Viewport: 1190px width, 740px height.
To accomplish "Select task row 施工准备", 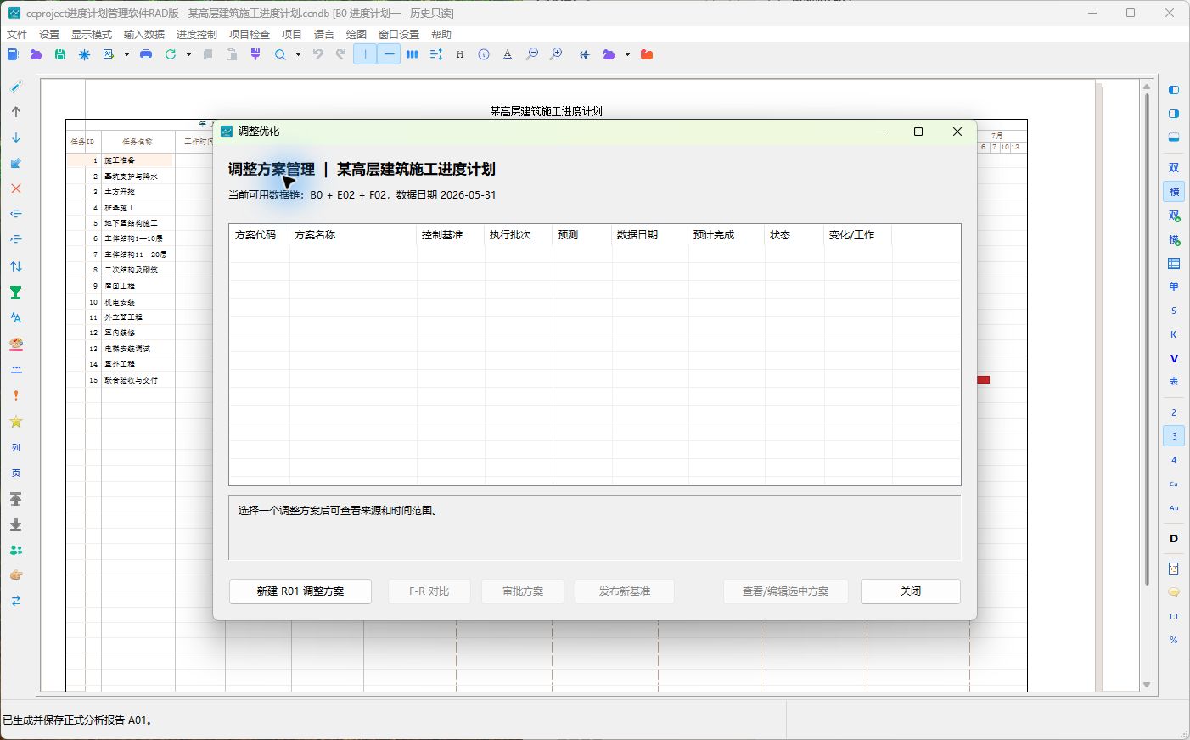I will click(120, 160).
